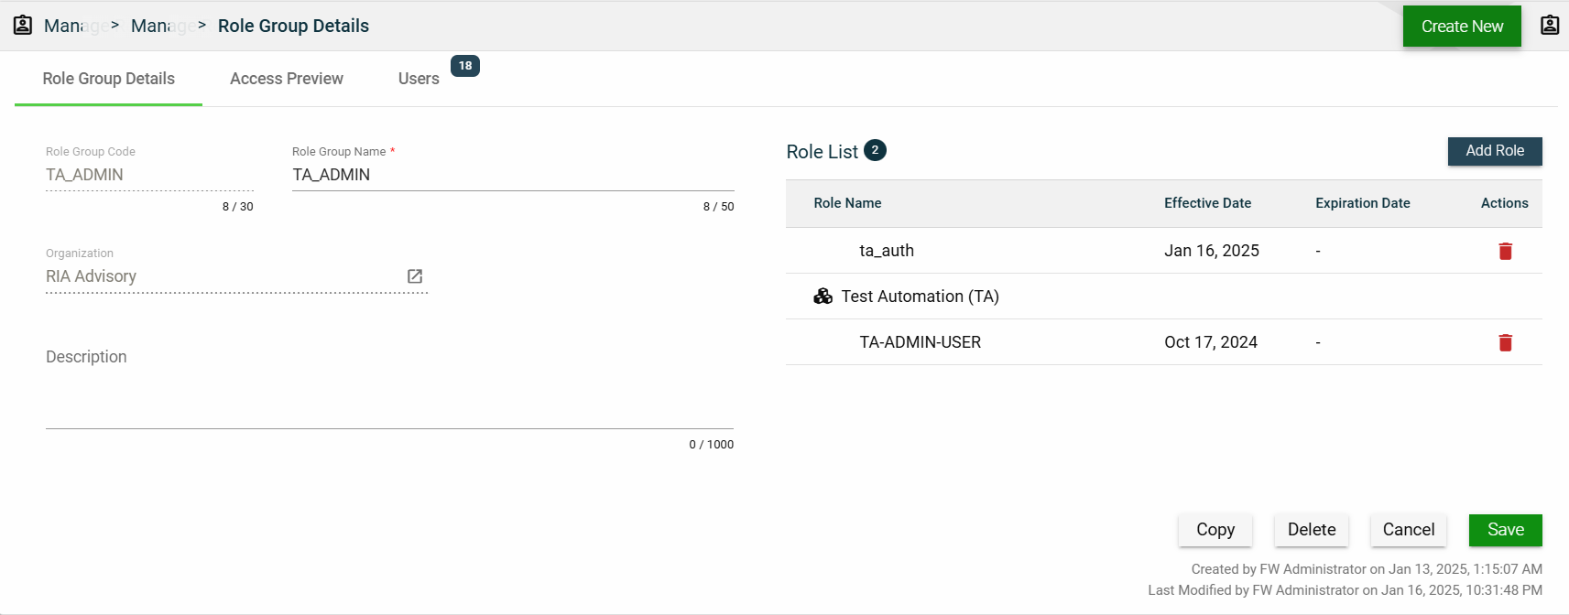The width and height of the screenshot is (1569, 615).
Task: Click the Users count badge showing 18
Action: click(x=465, y=66)
